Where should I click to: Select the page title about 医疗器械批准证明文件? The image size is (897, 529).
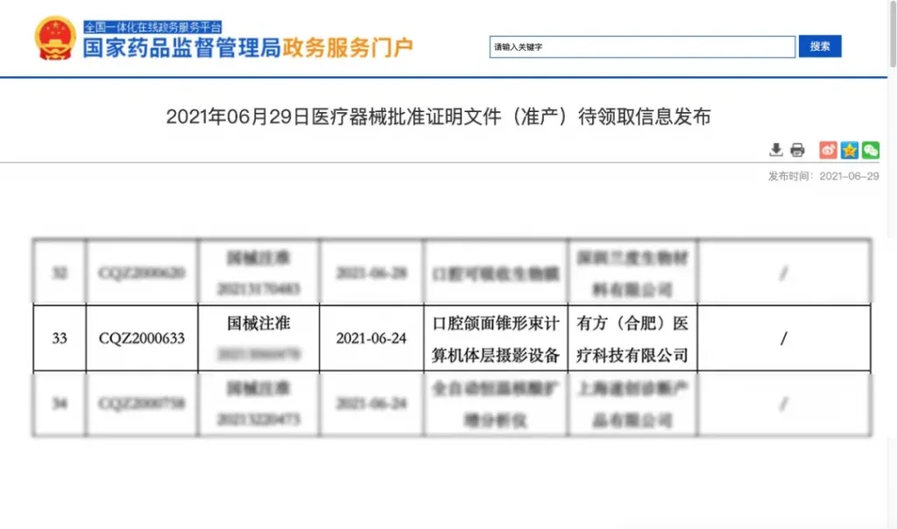(438, 116)
